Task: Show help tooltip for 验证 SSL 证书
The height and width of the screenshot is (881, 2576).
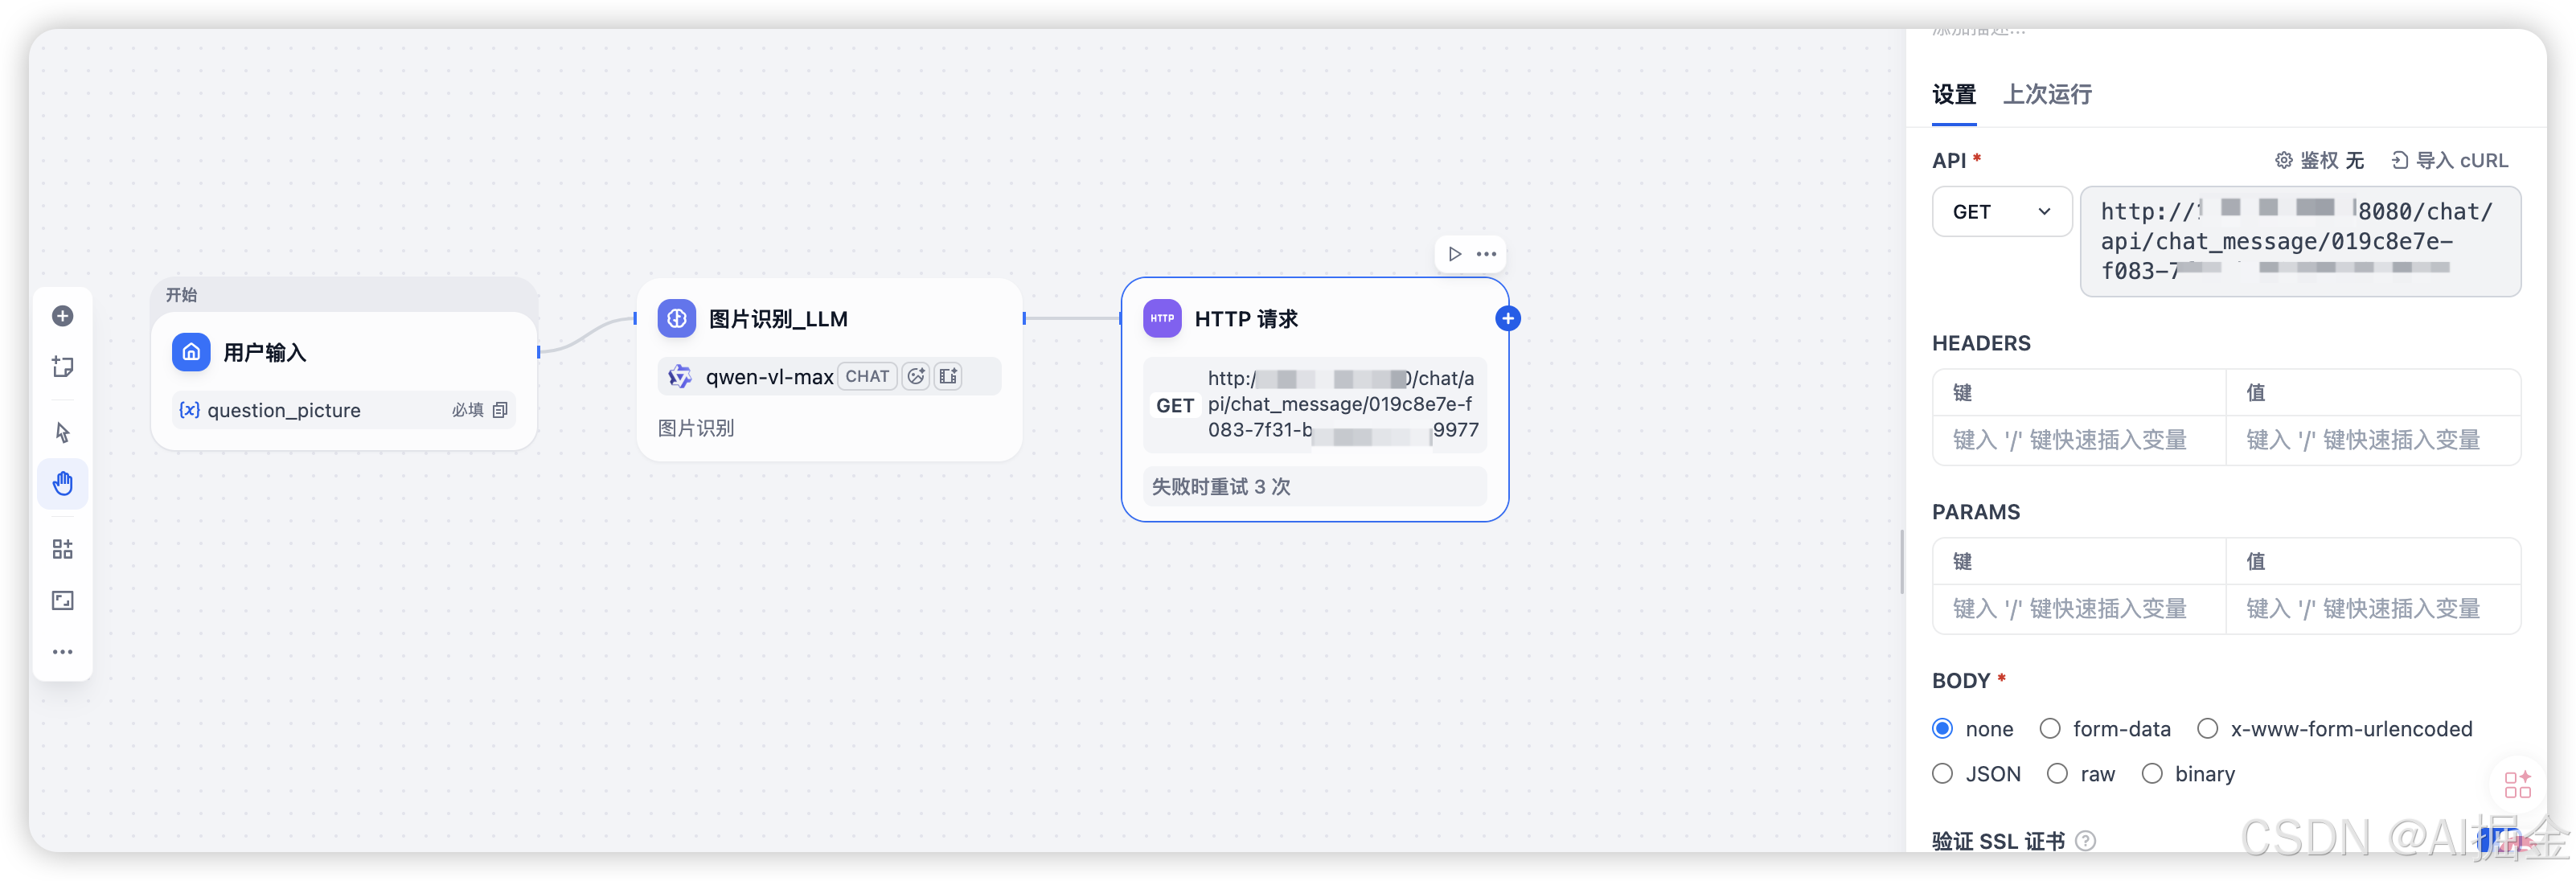Action: click(x=2086, y=841)
